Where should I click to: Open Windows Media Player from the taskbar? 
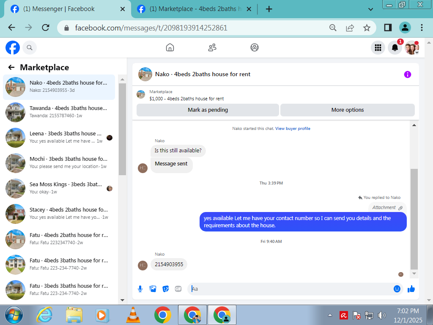(x=102, y=315)
